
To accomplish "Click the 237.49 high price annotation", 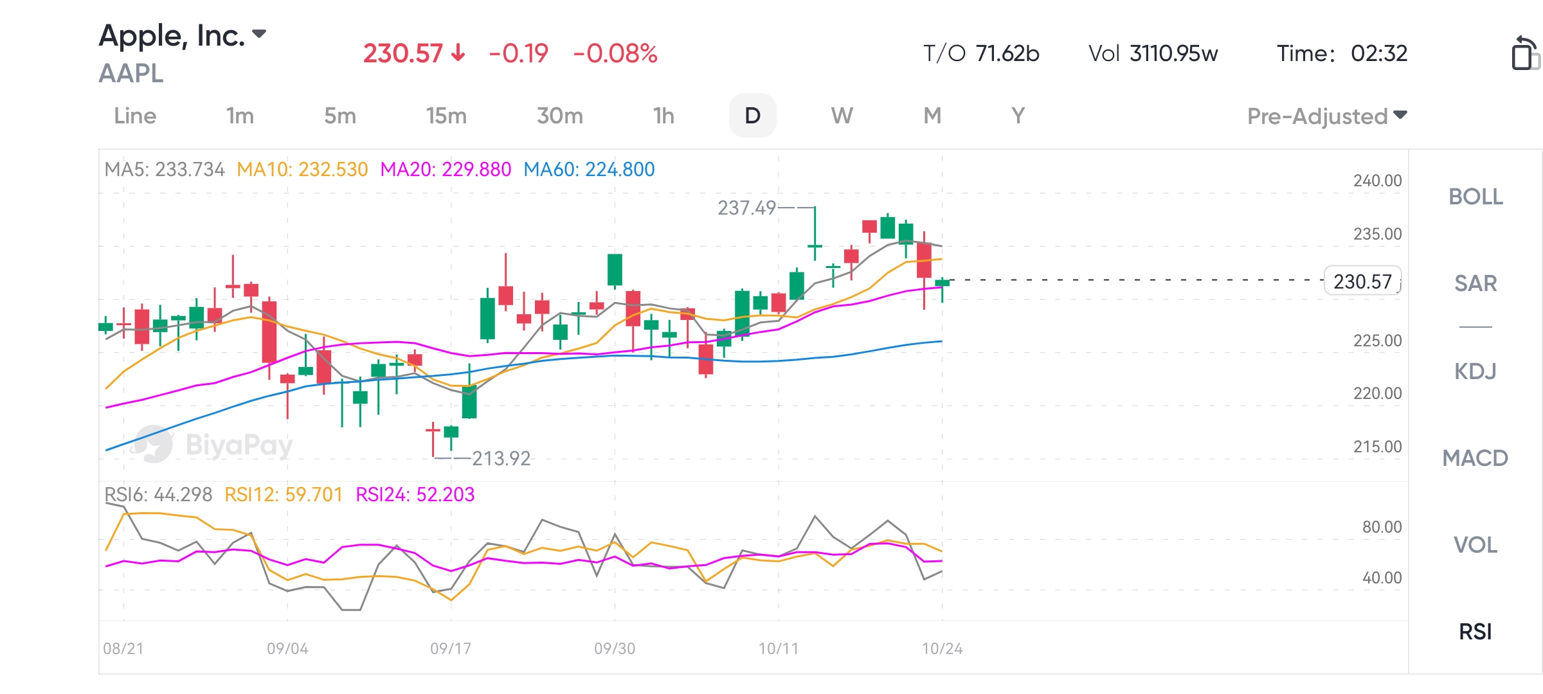I will [746, 208].
